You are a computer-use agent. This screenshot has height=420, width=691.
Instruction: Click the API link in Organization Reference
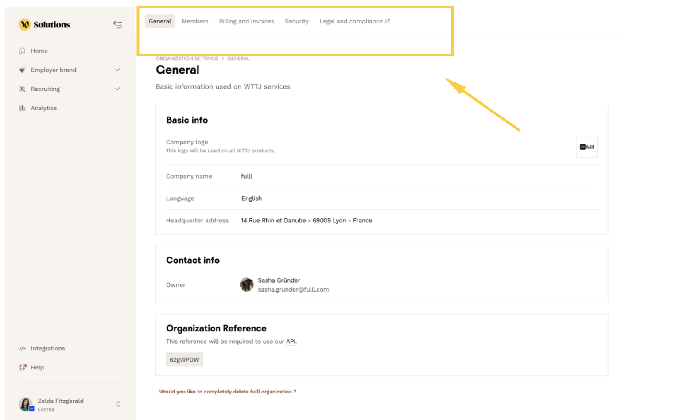[291, 342]
